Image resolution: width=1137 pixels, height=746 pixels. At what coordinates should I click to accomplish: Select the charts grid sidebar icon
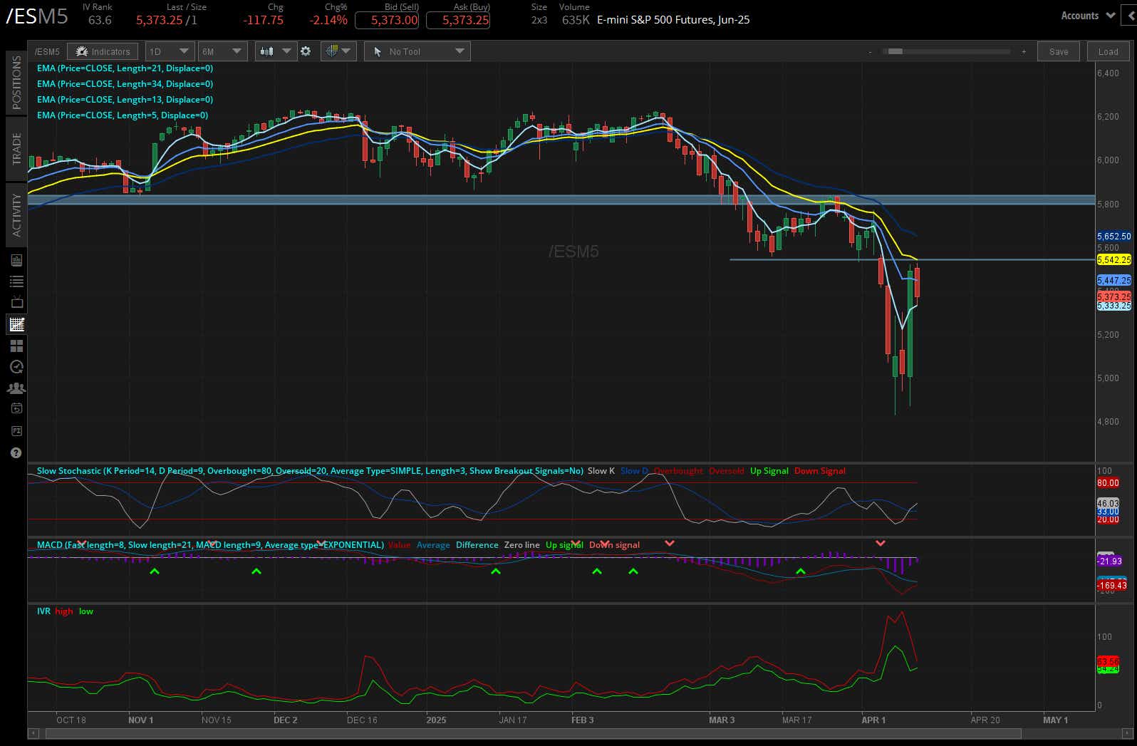[16, 324]
